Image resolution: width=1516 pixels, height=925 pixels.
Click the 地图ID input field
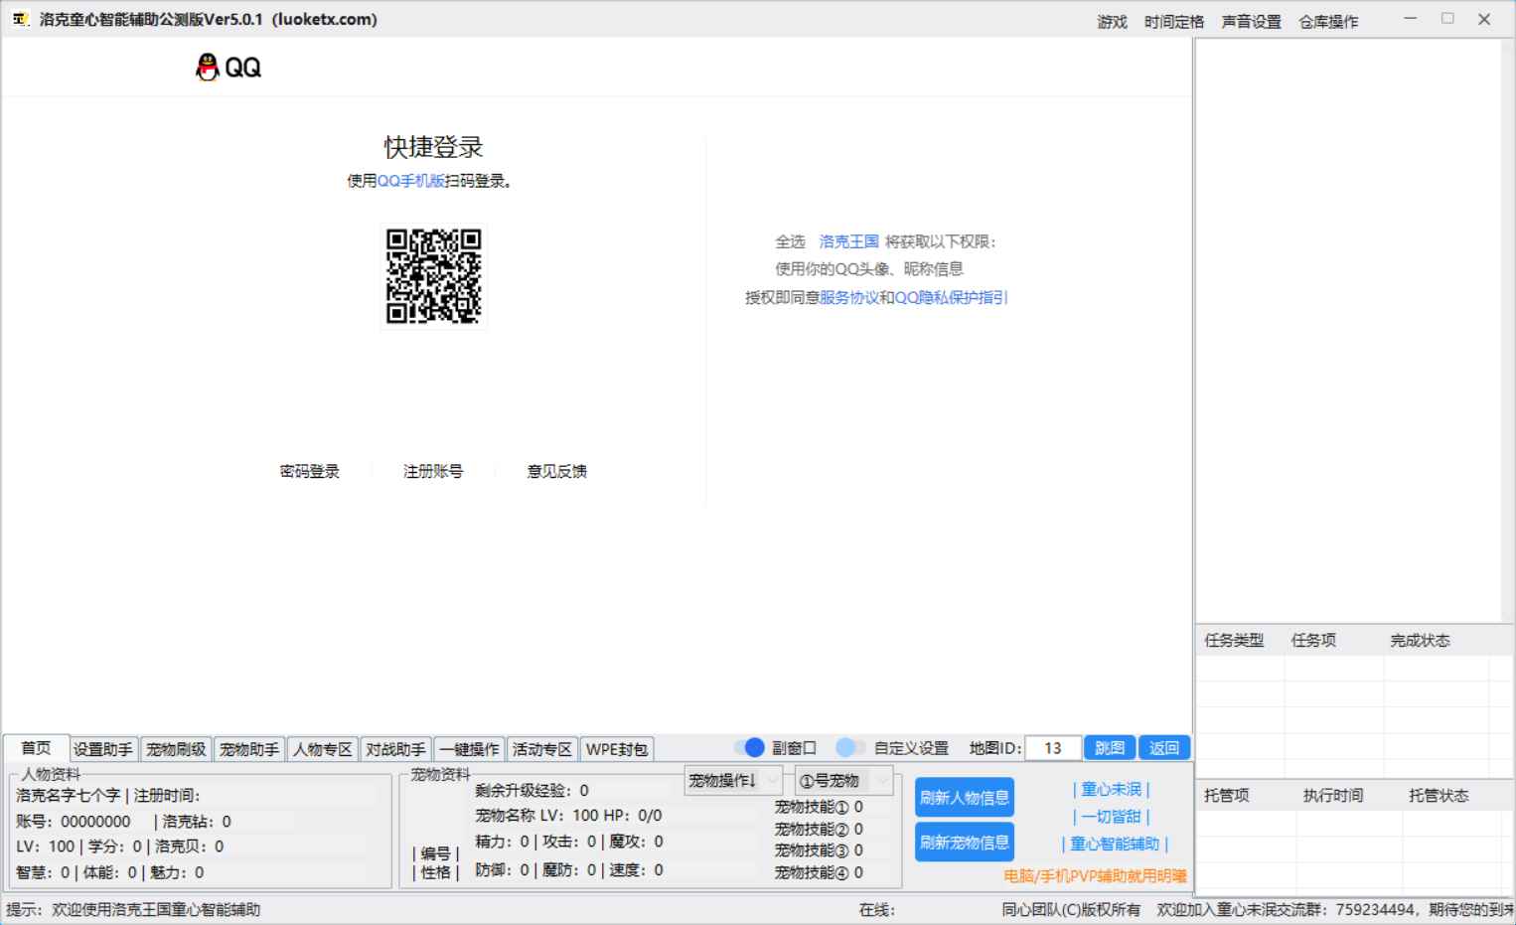coord(1053,747)
